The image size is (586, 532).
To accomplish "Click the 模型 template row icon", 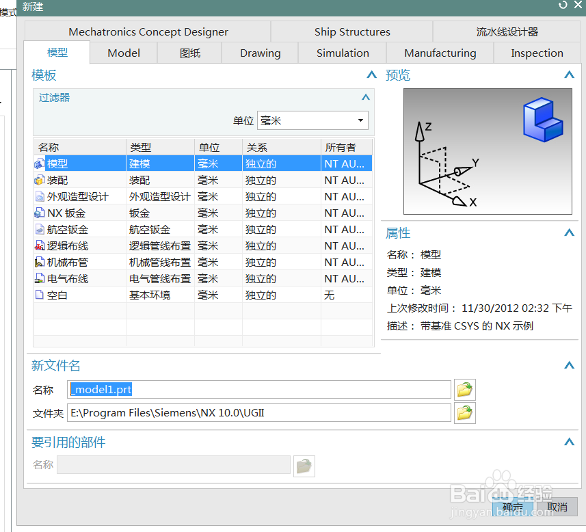I will coord(40,163).
